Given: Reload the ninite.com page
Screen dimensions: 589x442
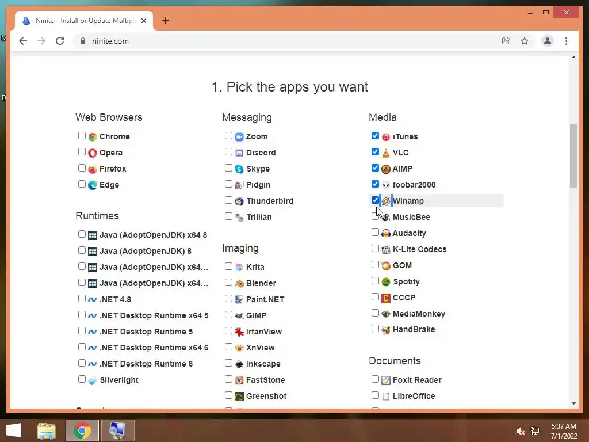Looking at the screenshot, I should pos(60,41).
